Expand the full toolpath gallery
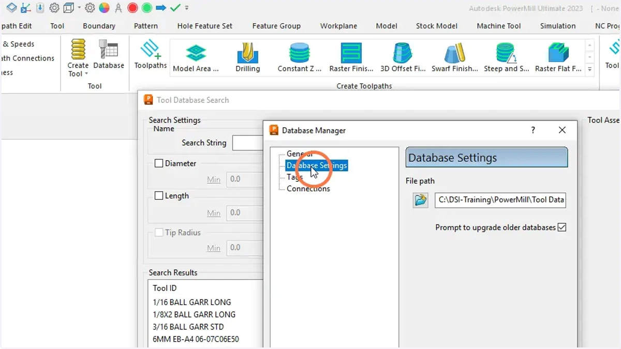 point(590,69)
